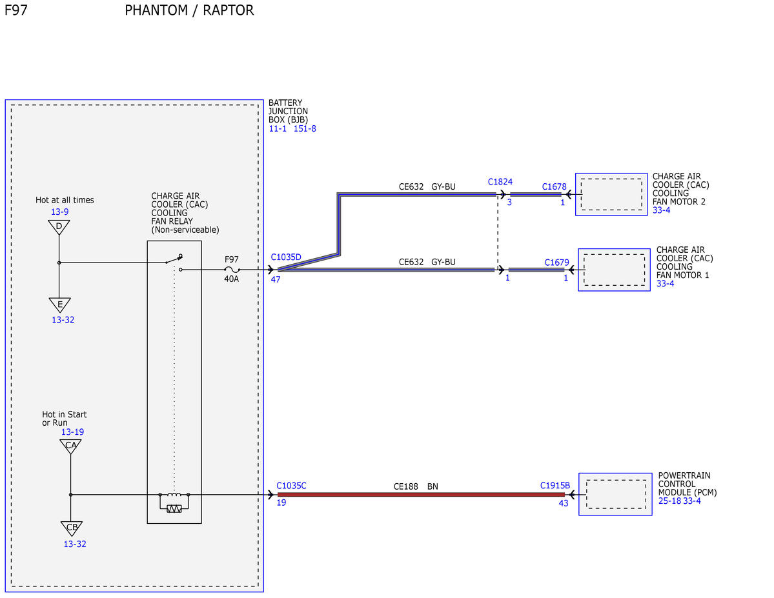
Task: Click the CE188 BN wire label
Action: 416,486
